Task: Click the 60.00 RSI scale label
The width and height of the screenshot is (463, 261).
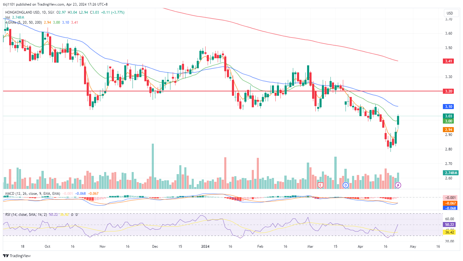Action: tap(449, 219)
